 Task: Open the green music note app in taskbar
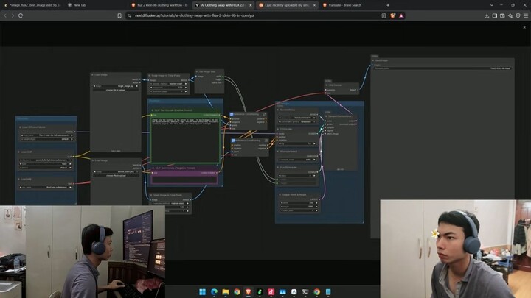[x=260, y=291]
